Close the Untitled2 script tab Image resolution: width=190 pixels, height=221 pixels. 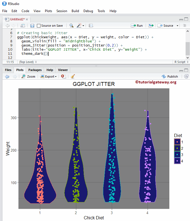pos(27,19)
